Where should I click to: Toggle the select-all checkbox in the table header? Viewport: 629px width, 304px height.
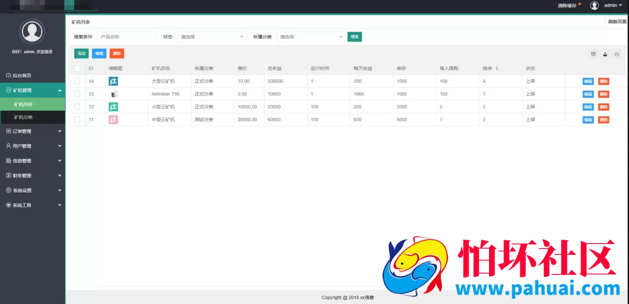click(x=77, y=68)
